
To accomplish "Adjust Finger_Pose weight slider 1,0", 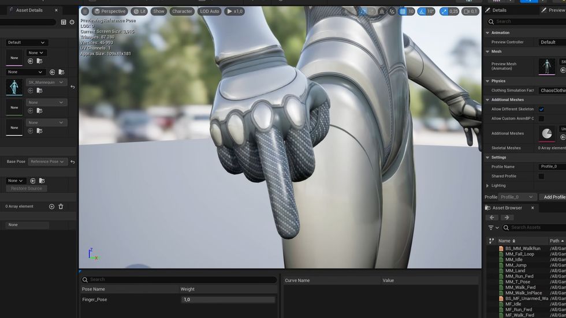I will 228,300.
